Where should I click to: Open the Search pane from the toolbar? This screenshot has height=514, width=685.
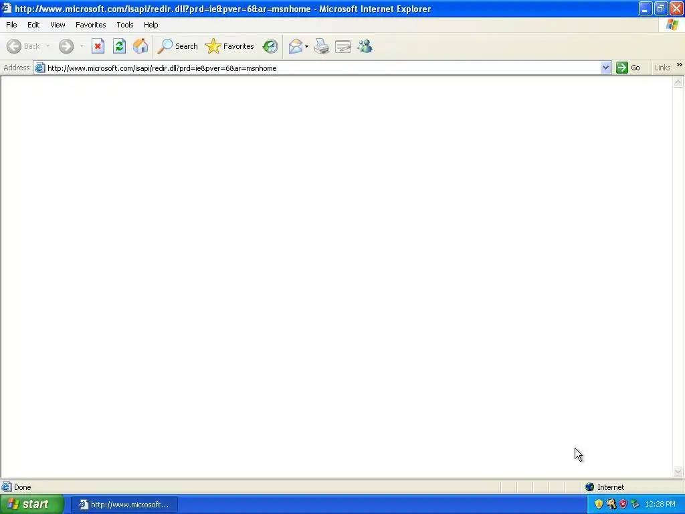tap(177, 46)
